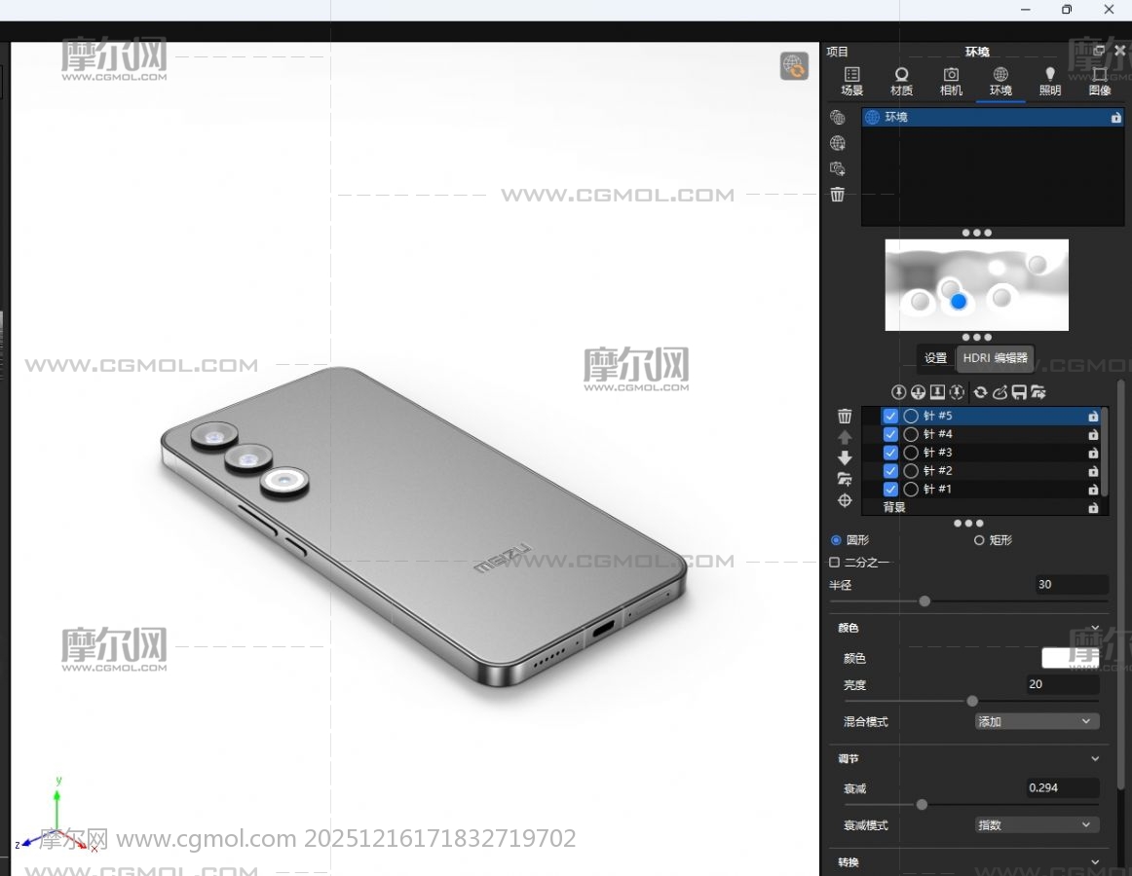Screen dimensions: 1132x876
Task: Click the add pin icon in HDRI toolbar
Action: [898, 392]
